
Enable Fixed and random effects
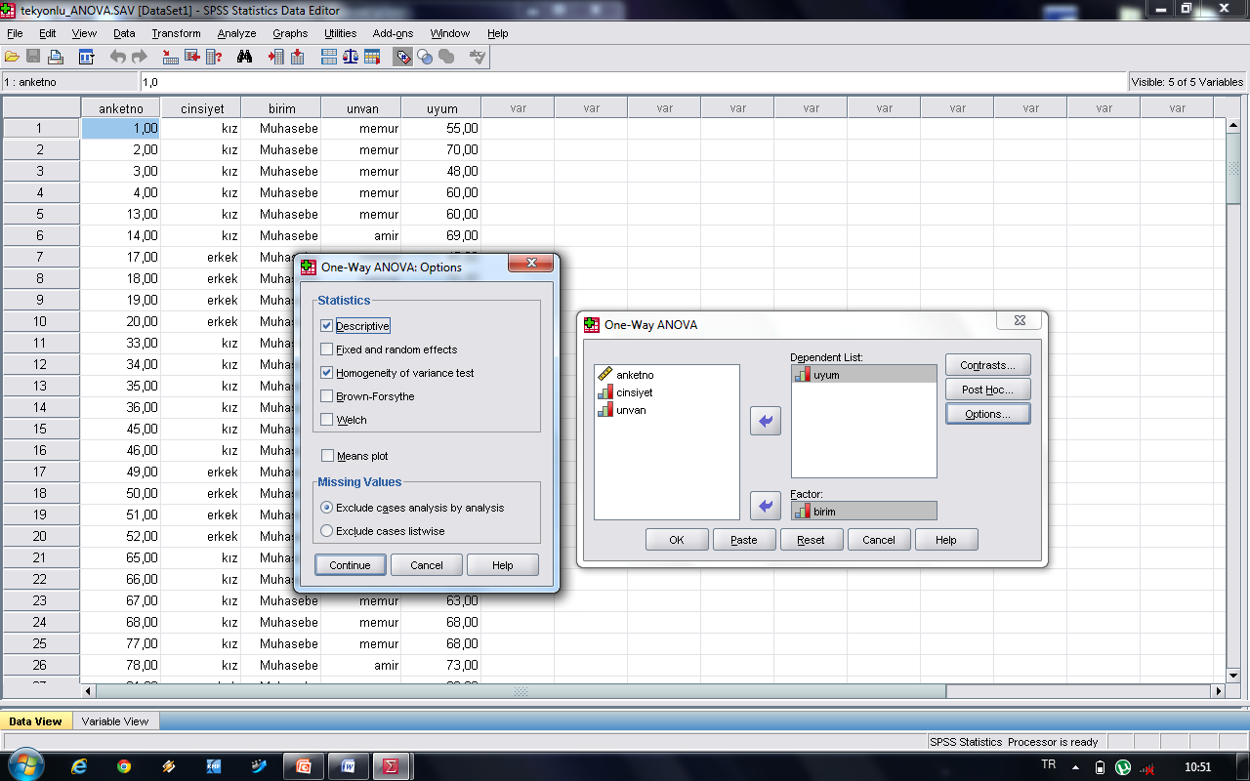(x=327, y=349)
